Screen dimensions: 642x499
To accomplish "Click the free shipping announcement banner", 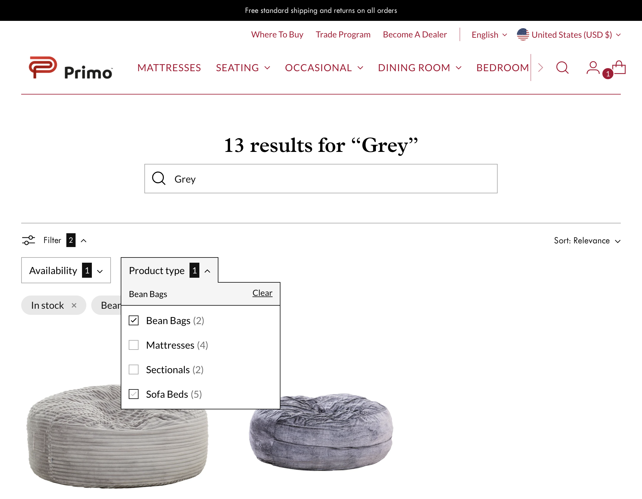I will point(321,10).
